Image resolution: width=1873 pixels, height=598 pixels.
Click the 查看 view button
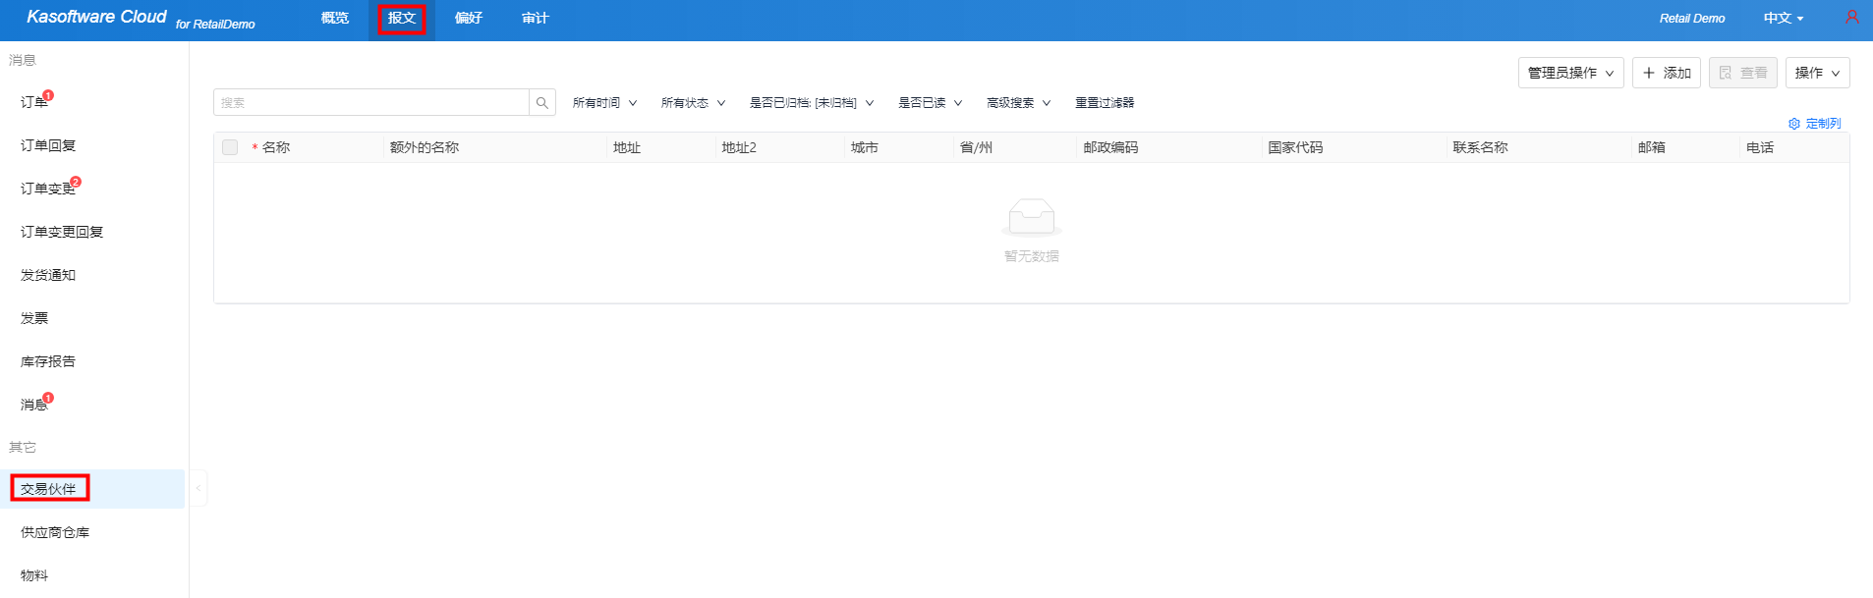[x=1742, y=73]
